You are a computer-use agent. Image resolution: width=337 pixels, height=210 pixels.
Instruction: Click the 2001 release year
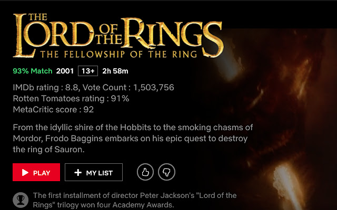65,71
